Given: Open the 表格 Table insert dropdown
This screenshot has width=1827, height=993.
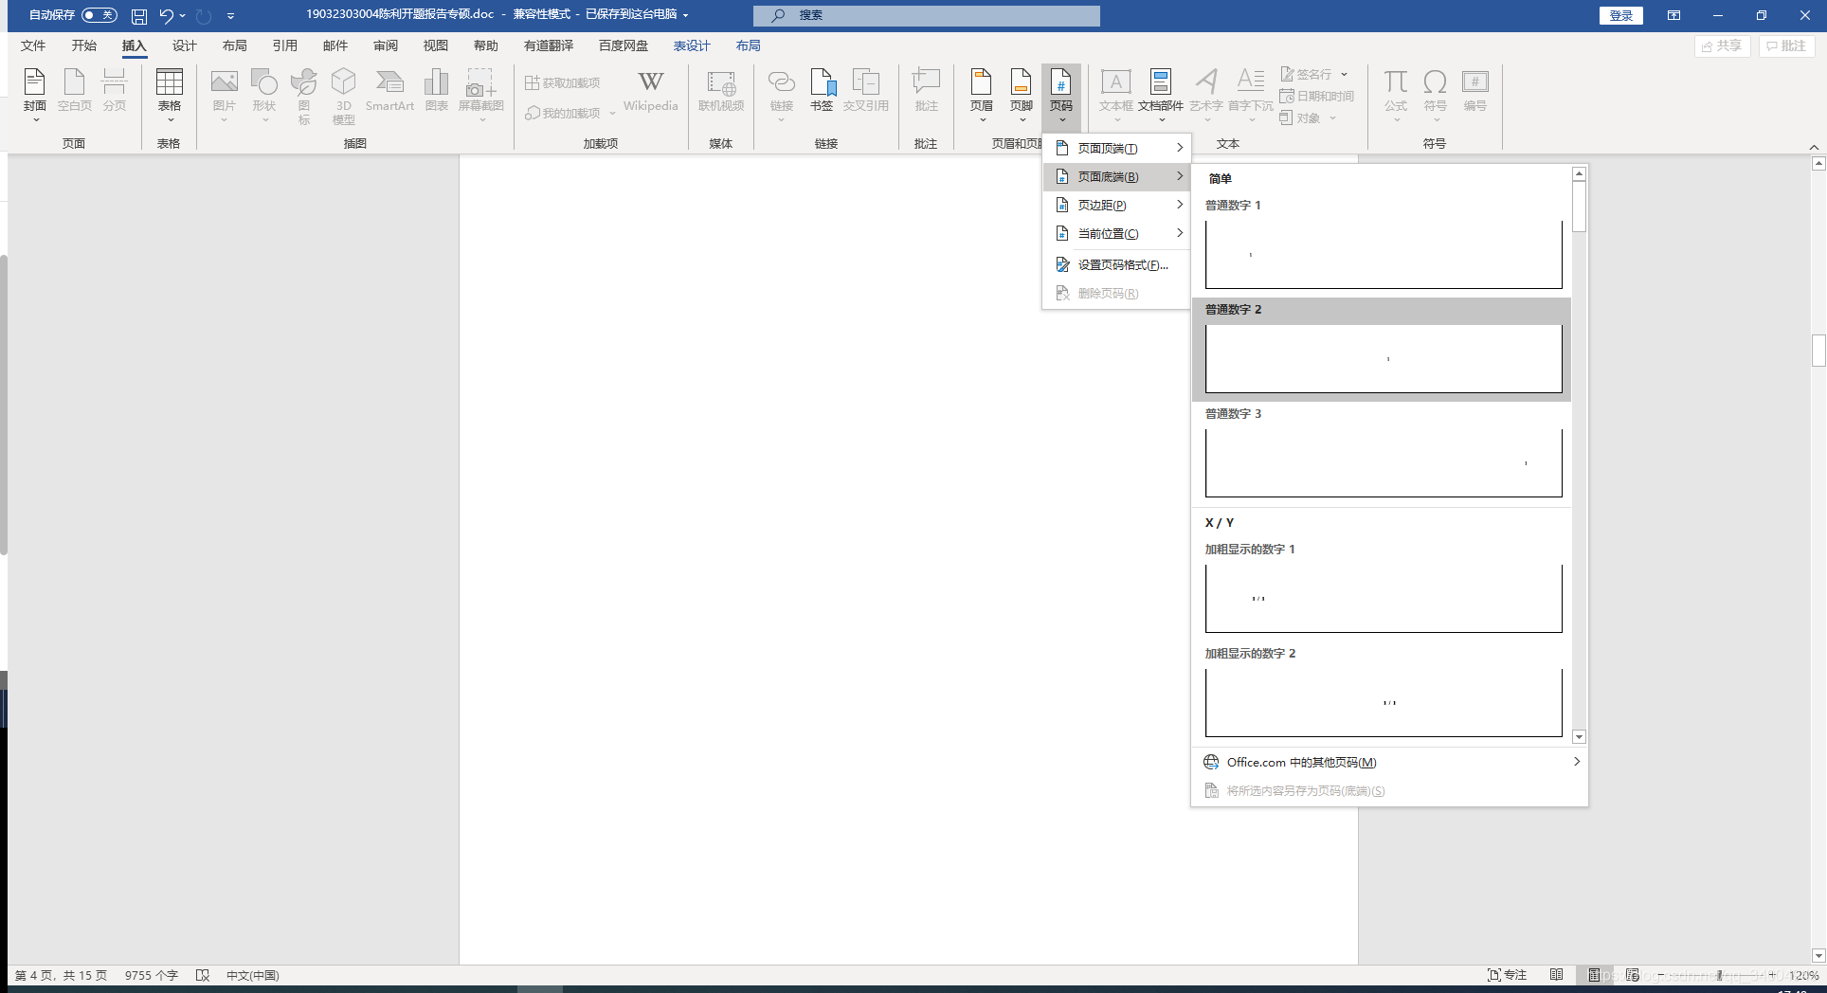Looking at the screenshot, I should (170, 94).
